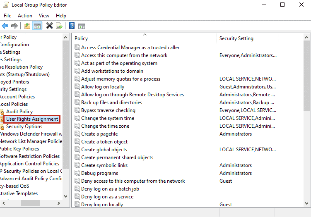Select Audit Policy in the tree
The height and width of the screenshot is (217, 311).
pyautogui.click(x=19, y=112)
